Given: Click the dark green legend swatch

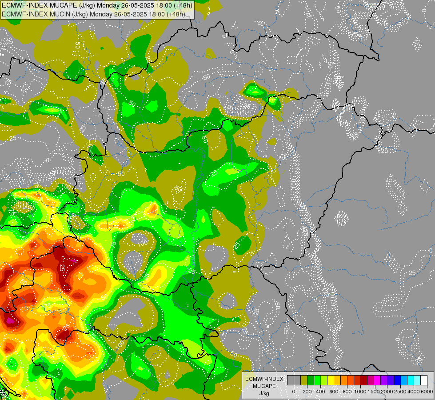Looking at the screenshot, I should [x=311, y=380].
